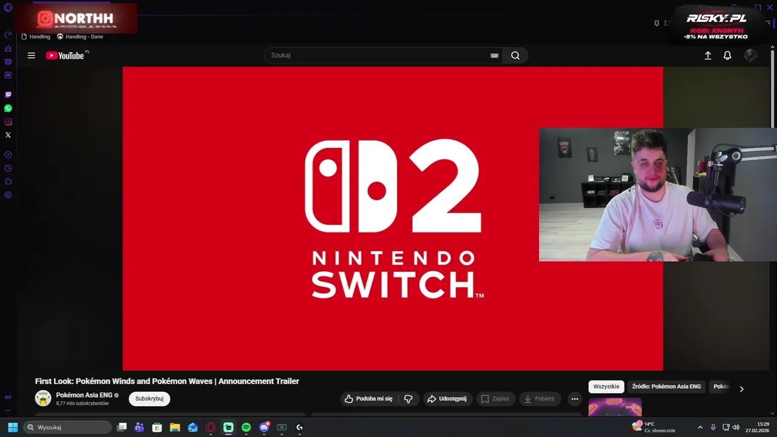
Task: Go to YouTube home via logo
Action: pos(65,55)
